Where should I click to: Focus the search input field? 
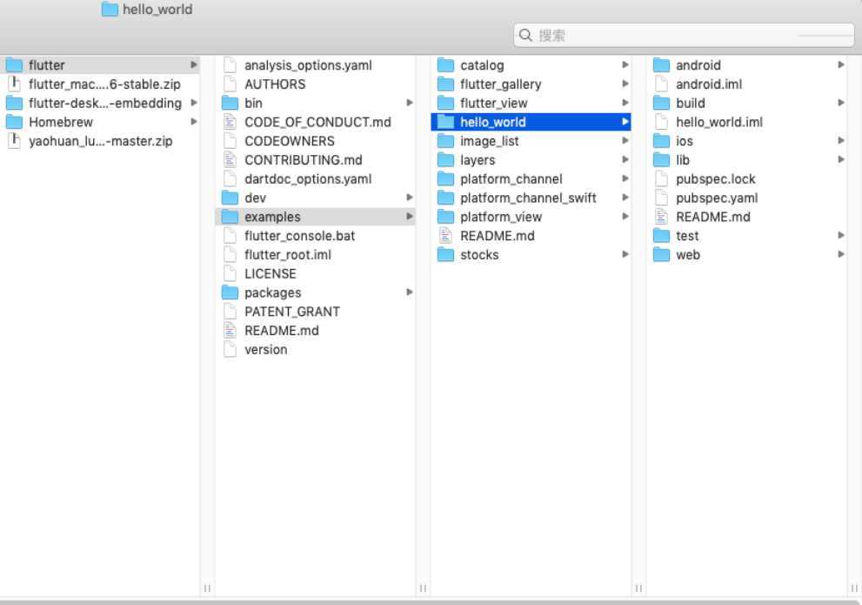684,35
